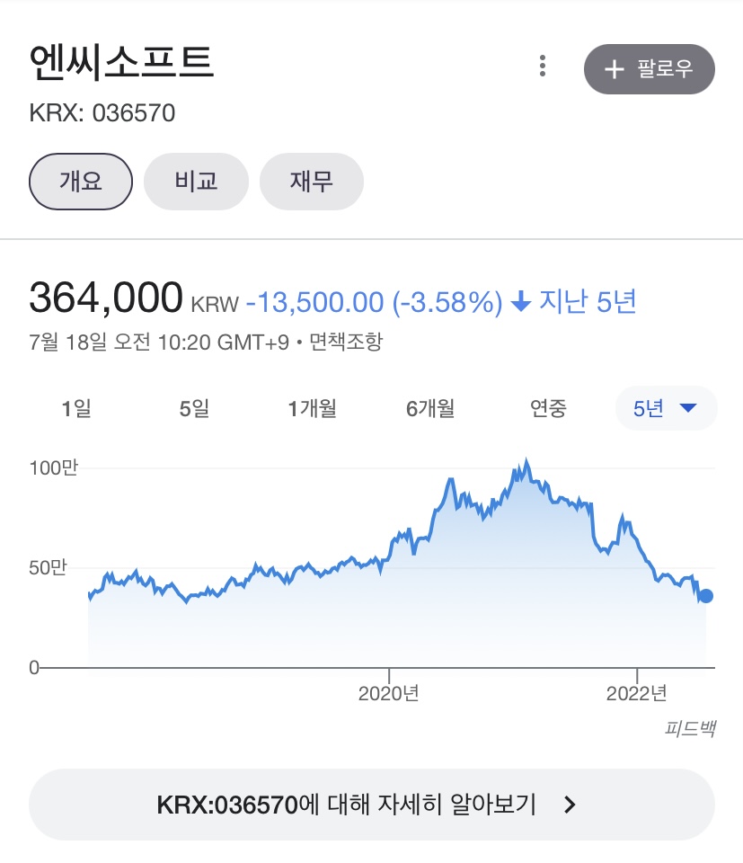Click the 피드백 link below chart
The height and width of the screenshot is (863, 743).
tap(690, 728)
